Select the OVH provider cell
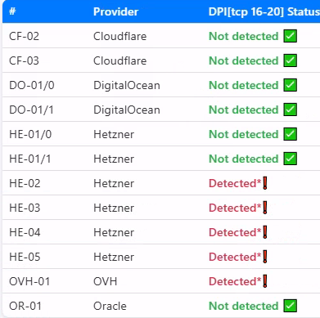This screenshot has width=320, height=318. [x=106, y=281]
